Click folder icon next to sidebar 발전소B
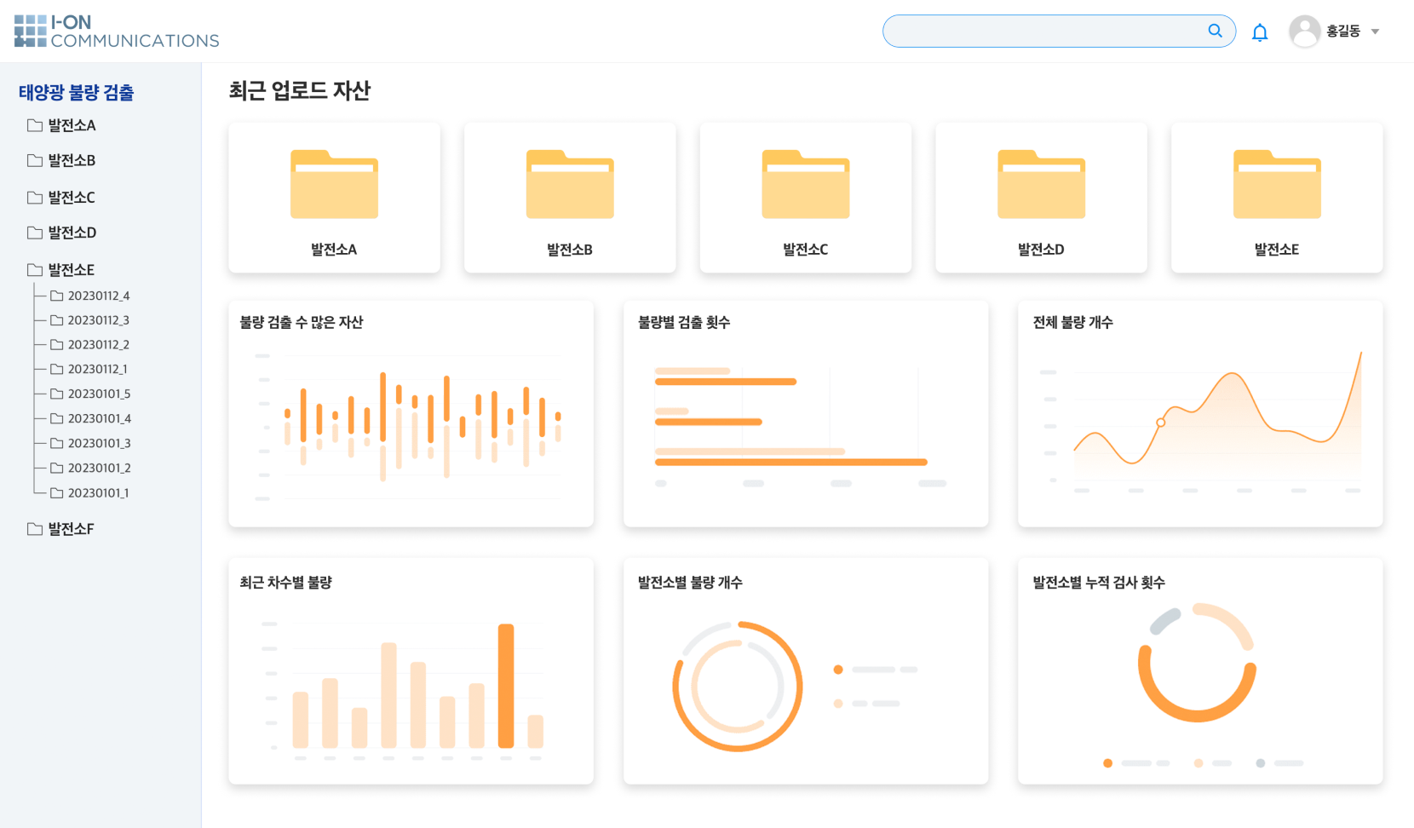 (35, 160)
